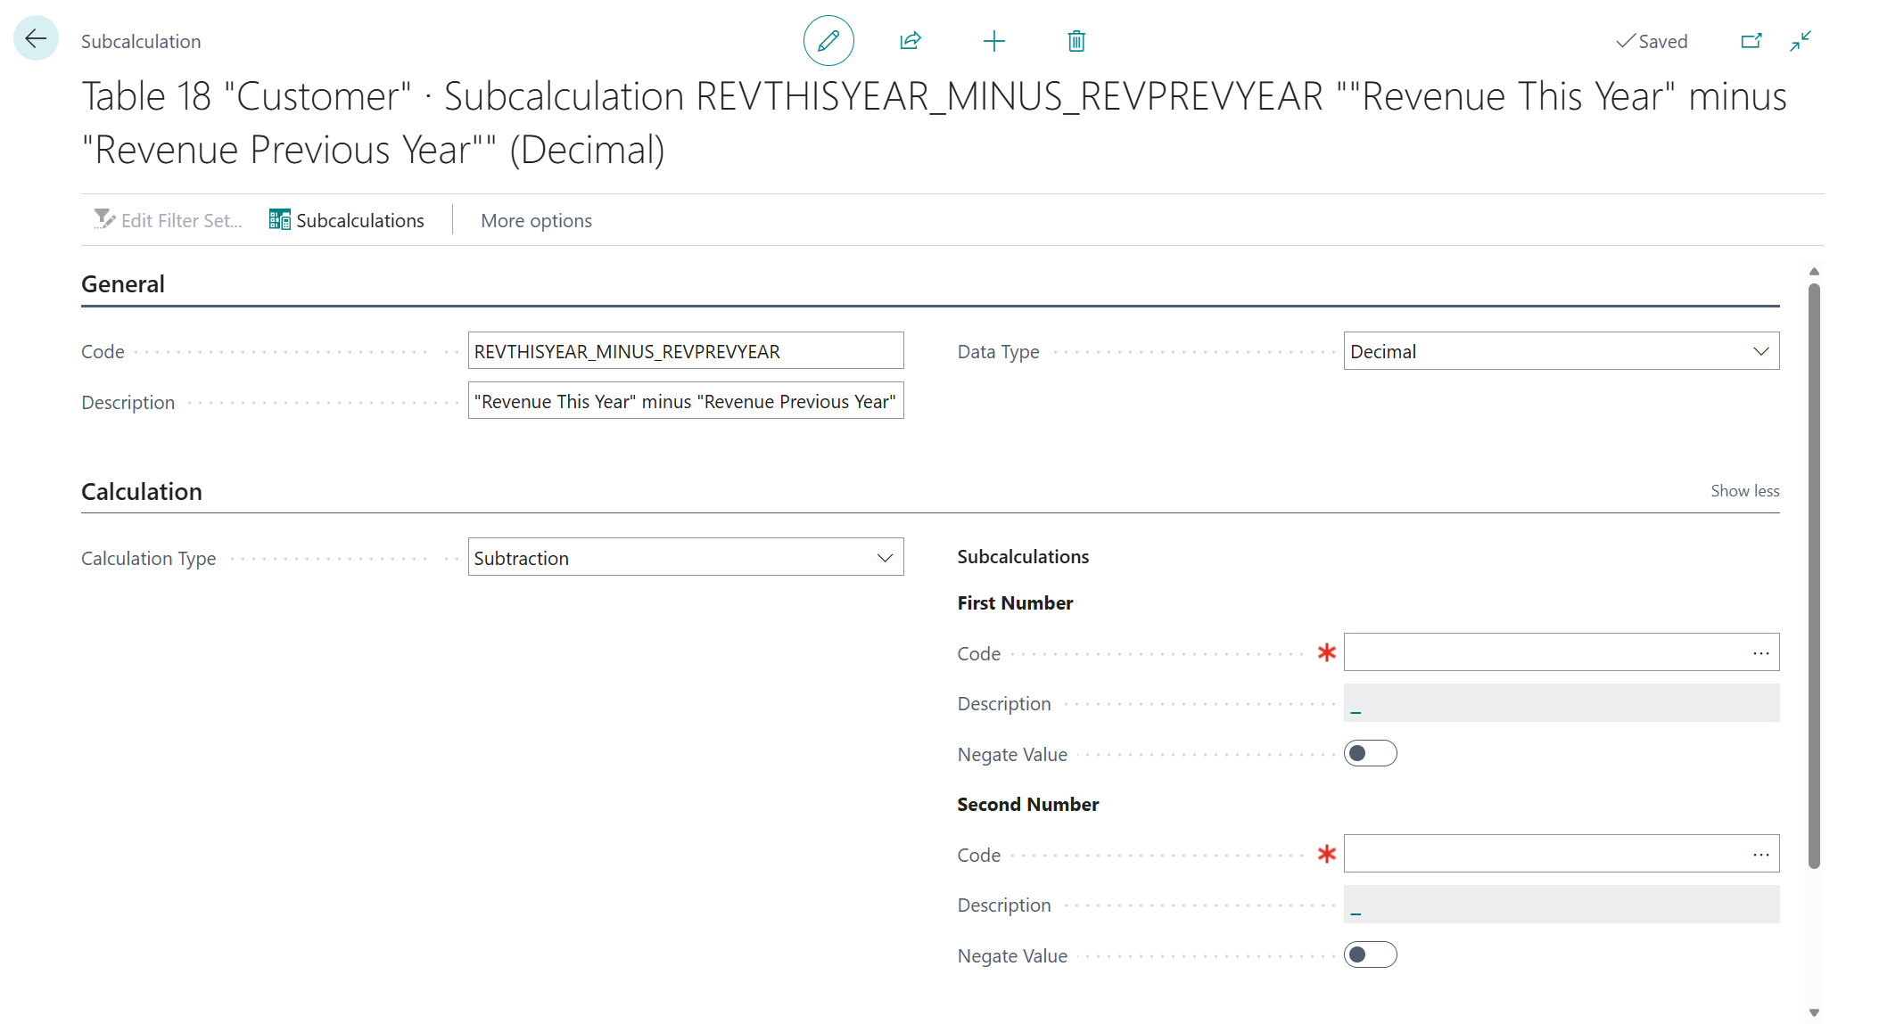Click the pencil edit icon

coord(828,41)
